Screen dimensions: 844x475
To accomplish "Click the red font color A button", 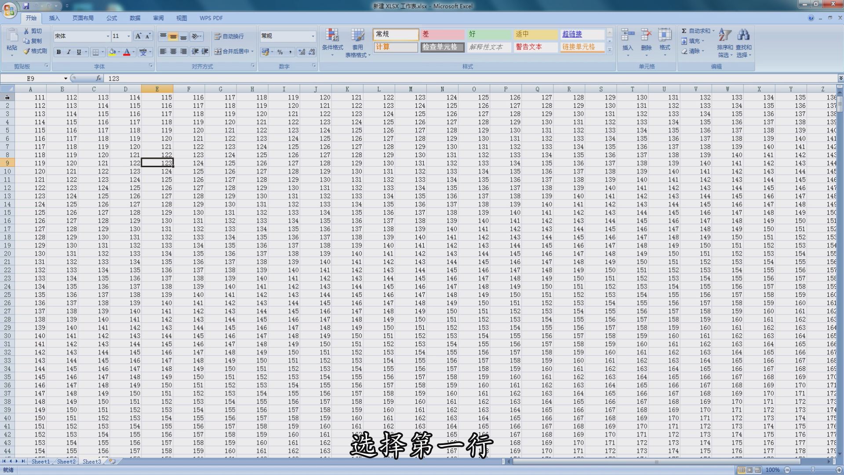I will click(x=127, y=52).
